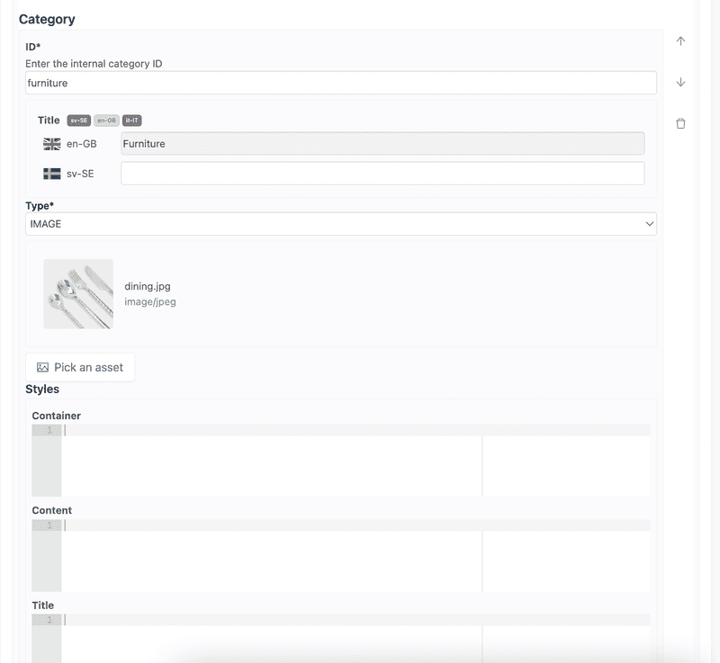Click the Swedish flag icon beside sv-SE
Image resolution: width=720 pixels, height=663 pixels.
pos(52,174)
